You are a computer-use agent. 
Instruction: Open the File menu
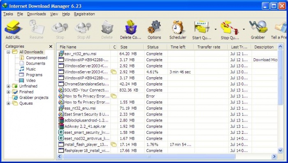point(20,14)
